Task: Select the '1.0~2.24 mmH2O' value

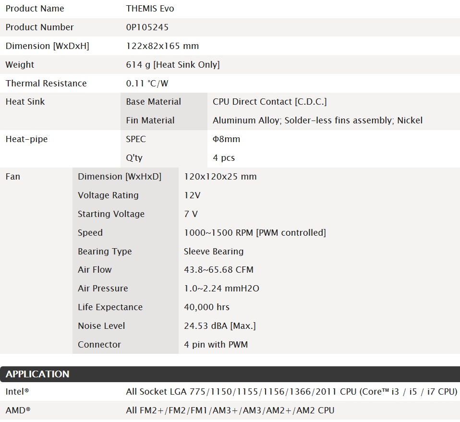Action: pos(221,289)
